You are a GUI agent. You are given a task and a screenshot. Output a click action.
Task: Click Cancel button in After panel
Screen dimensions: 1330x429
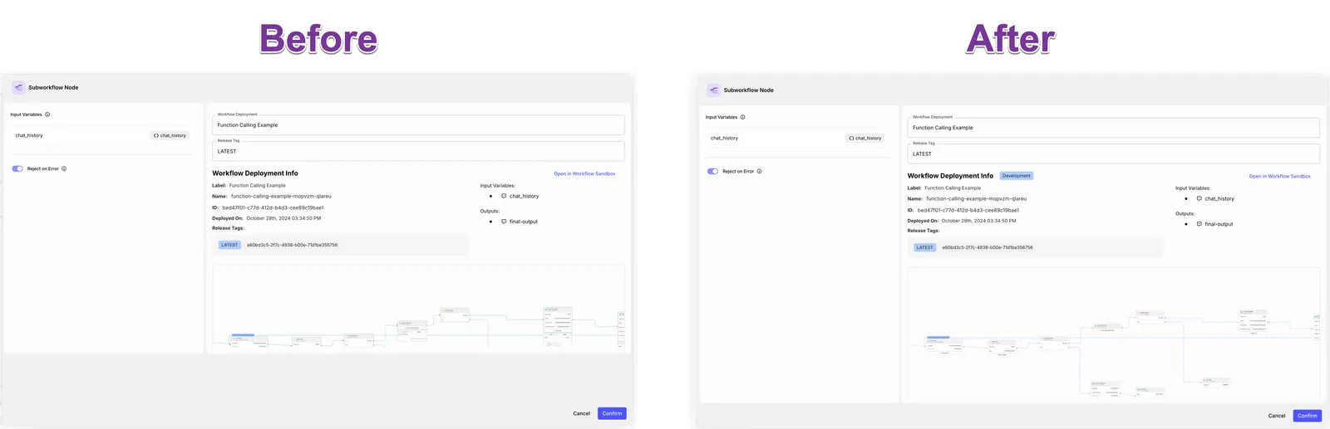tap(1277, 416)
